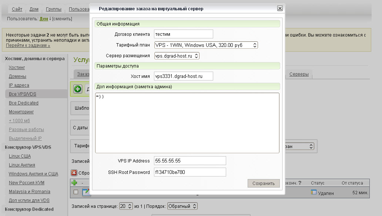Close the order editing dialog
Screen dimensions: 382x216
click(280, 8)
